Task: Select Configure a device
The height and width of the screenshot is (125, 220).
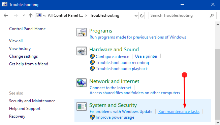Action: (x=113, y=57)
